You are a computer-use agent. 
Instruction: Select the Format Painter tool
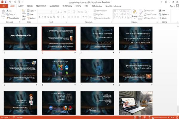click(x=13, y=18)
